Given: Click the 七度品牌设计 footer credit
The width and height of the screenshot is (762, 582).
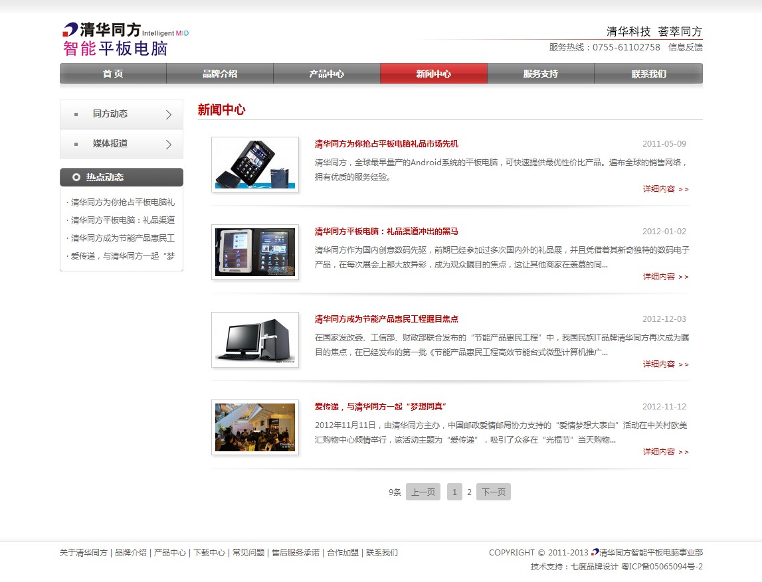Looking at the screenshot, I should pyautogui.click(x=595, y=567).
